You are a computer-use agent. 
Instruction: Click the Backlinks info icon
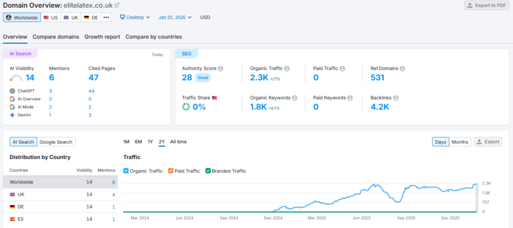tap(395, 98)
